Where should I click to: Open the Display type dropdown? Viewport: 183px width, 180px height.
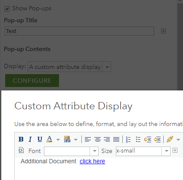(x=107, y=67)
